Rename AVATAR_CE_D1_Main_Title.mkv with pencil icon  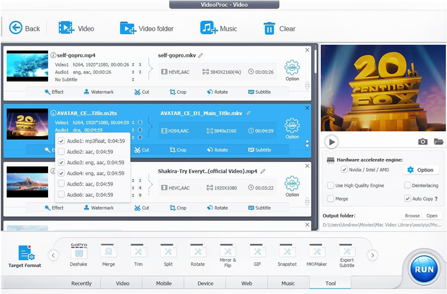tap(248, 113)
